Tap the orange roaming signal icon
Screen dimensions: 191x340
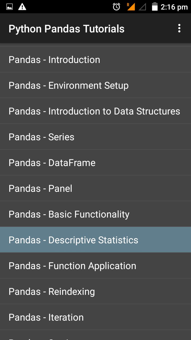(131, 7)
